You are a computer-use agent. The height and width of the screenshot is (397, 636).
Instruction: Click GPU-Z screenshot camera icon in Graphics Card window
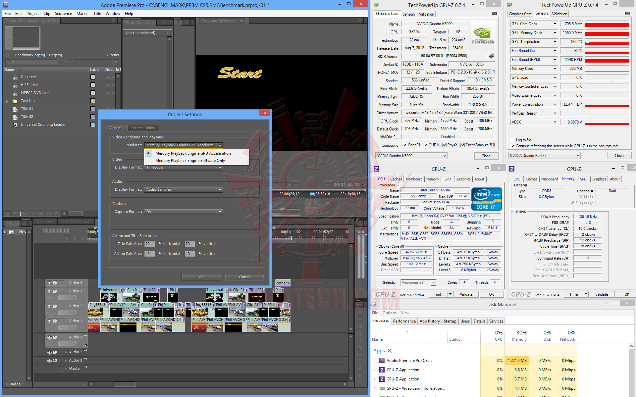click(x=495, y=14)
